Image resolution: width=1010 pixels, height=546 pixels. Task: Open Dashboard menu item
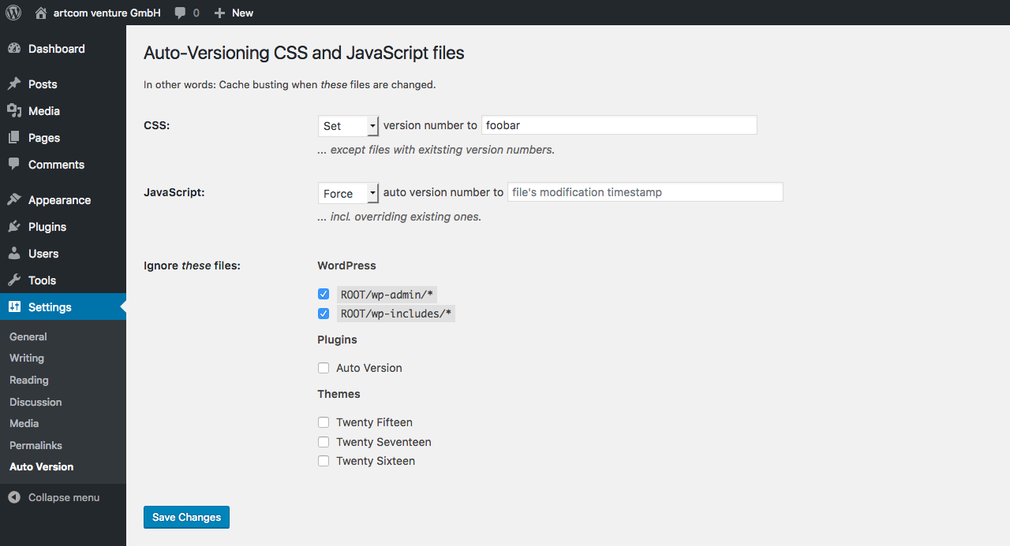[x=63, y=49]
